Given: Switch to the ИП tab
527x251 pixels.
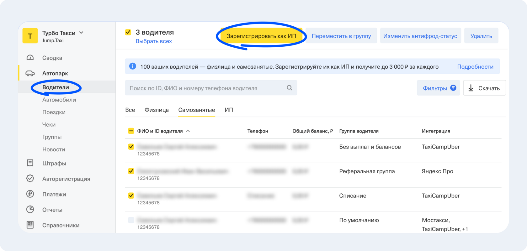Looking at the screenshot, I should 229,110.
